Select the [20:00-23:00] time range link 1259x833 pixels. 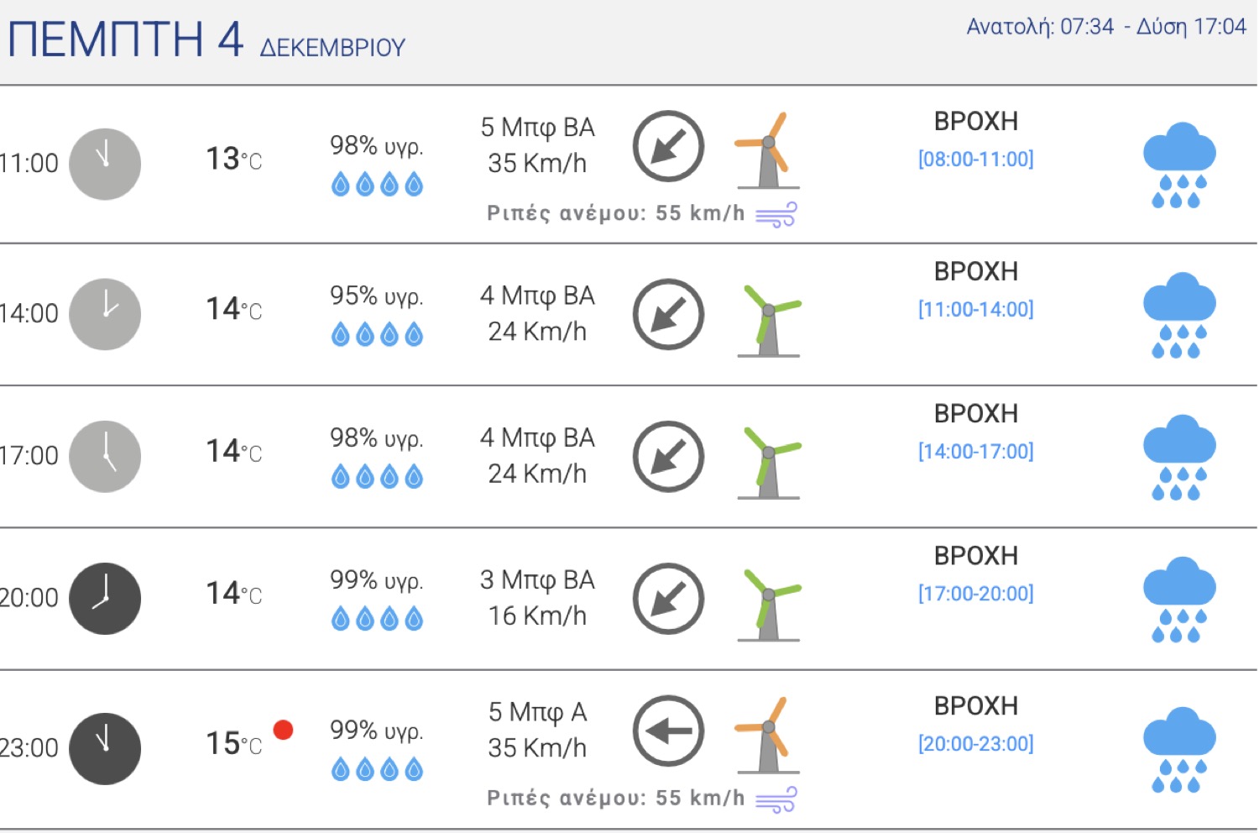pos(975,743)
